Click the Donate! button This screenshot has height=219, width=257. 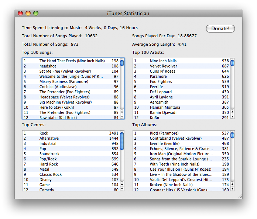[x=220, y=29]
